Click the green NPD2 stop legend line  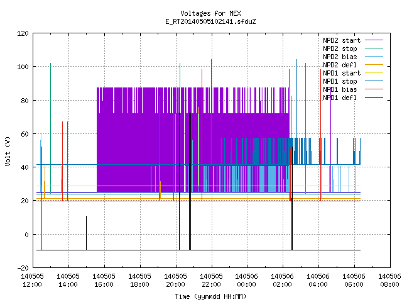374,48
